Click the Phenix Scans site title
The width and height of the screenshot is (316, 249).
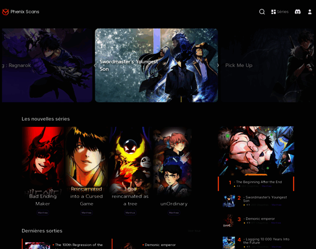pos(25,12)
